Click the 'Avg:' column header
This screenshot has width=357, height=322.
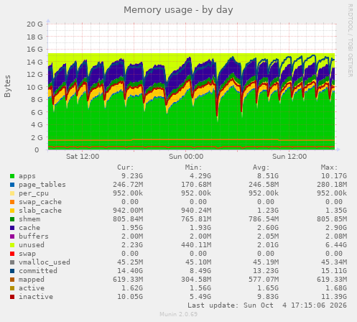tap(261, 167)
